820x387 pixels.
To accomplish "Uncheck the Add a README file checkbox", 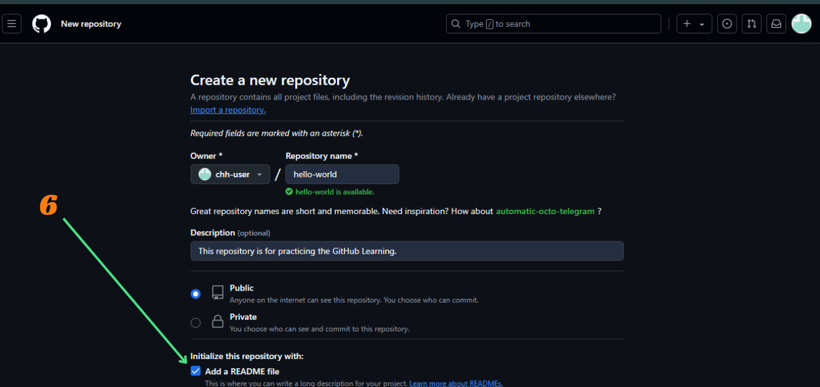I will [x=196, y=371].
